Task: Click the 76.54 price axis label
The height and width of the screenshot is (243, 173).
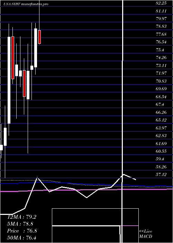Action: coord(161,42)
